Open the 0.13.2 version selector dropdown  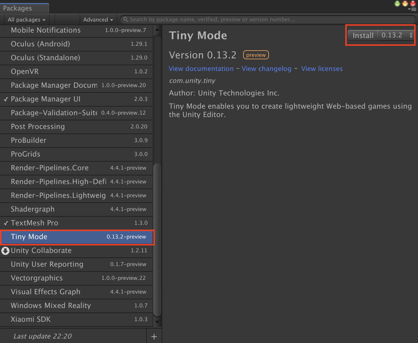[396, 35]
